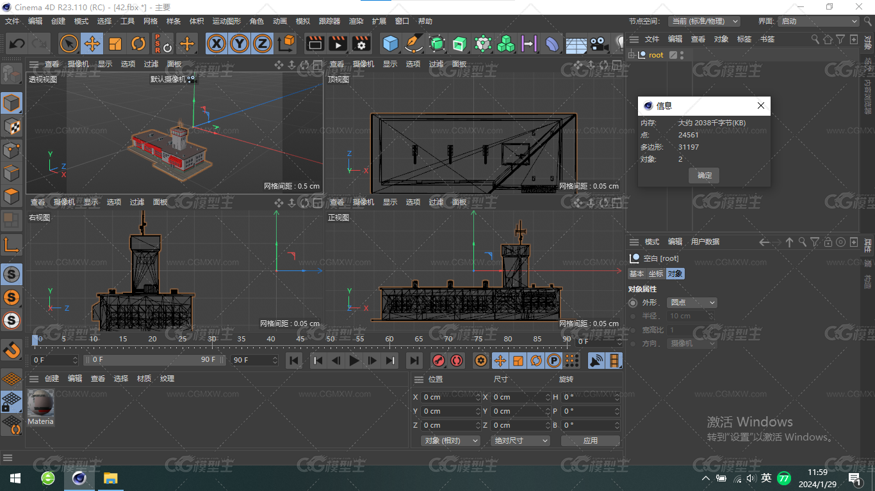Close the 信息 dialog
The image size is (875, 491).
click(760, 105)
